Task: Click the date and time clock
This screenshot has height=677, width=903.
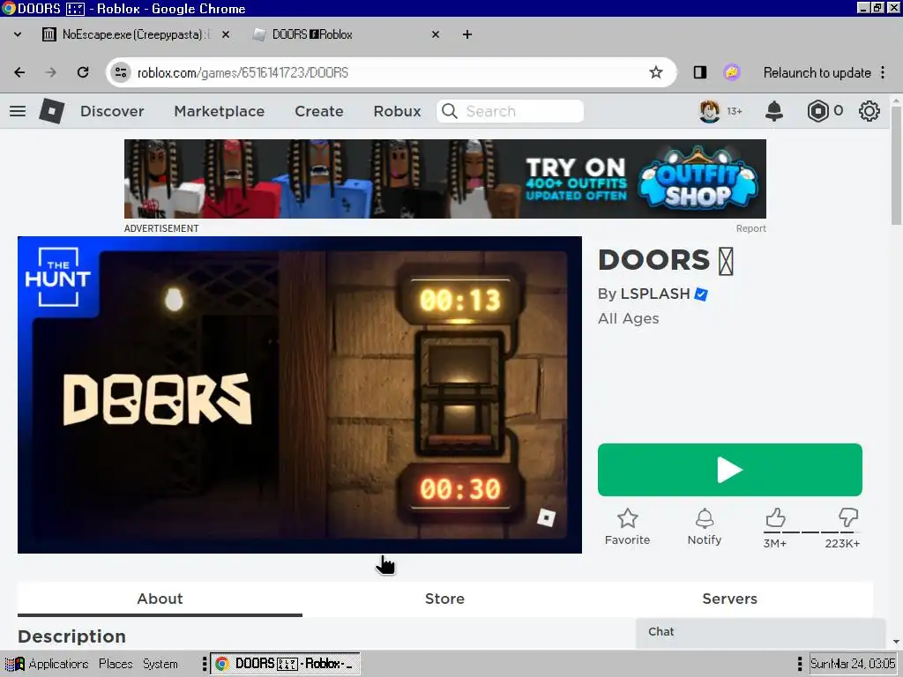Action: pyautogui.click(x=853, y=664)
